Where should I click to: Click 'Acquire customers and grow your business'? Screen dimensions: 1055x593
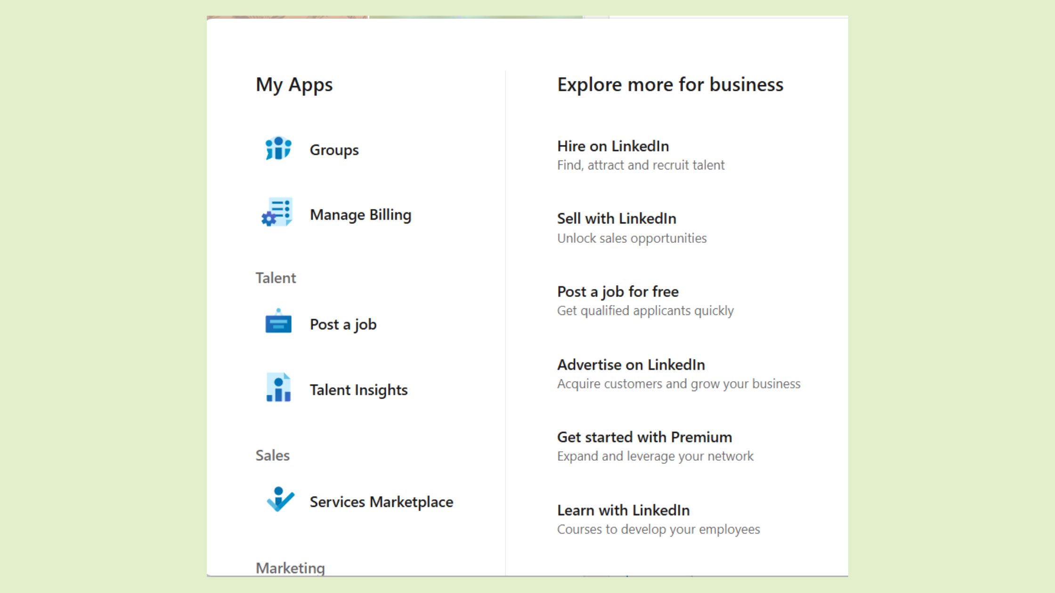click(679, 384)
